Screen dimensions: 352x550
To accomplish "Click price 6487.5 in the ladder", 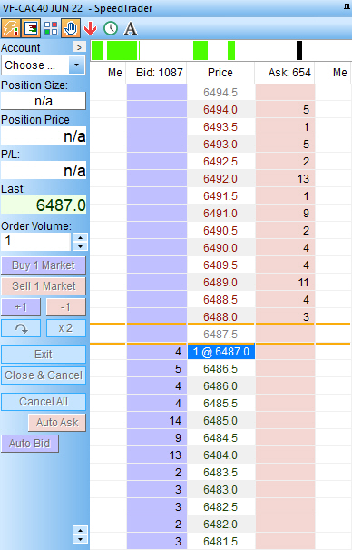I will tap(220, 335).
